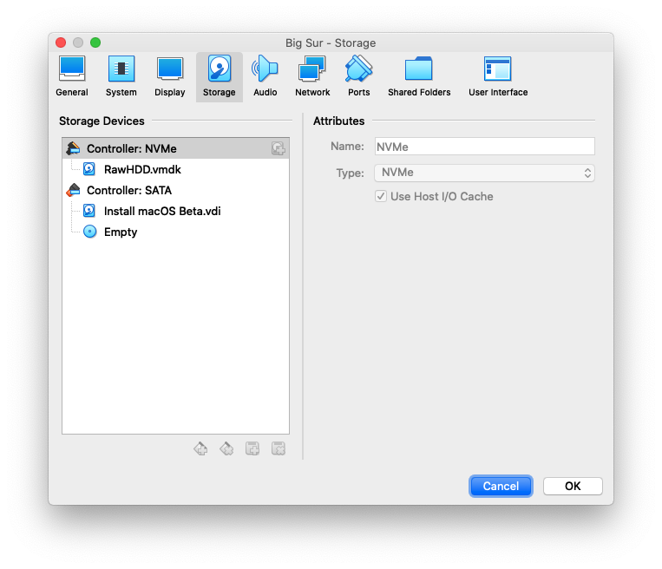The image size is (662, 569).
Task: Toggle the Use Host I/O Cache checkbox
Action: coord(380,197)
